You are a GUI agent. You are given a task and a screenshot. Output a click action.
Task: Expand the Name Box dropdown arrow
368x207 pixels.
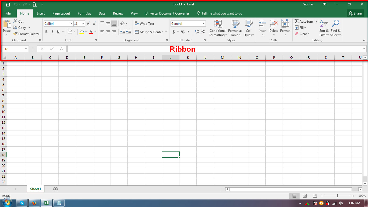[x=26, y=49]
